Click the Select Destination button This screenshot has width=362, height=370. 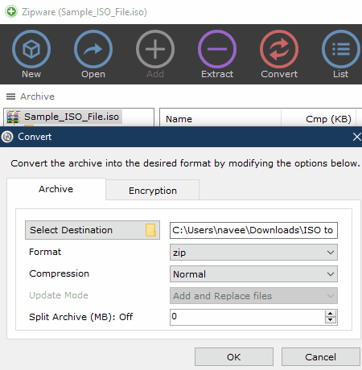click(93, 230)
